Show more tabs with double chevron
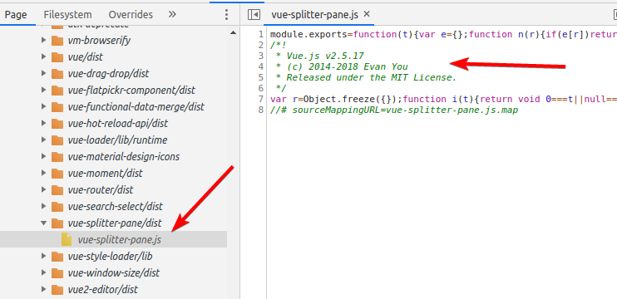Screen dimensions: 617x299 [172, 15]
